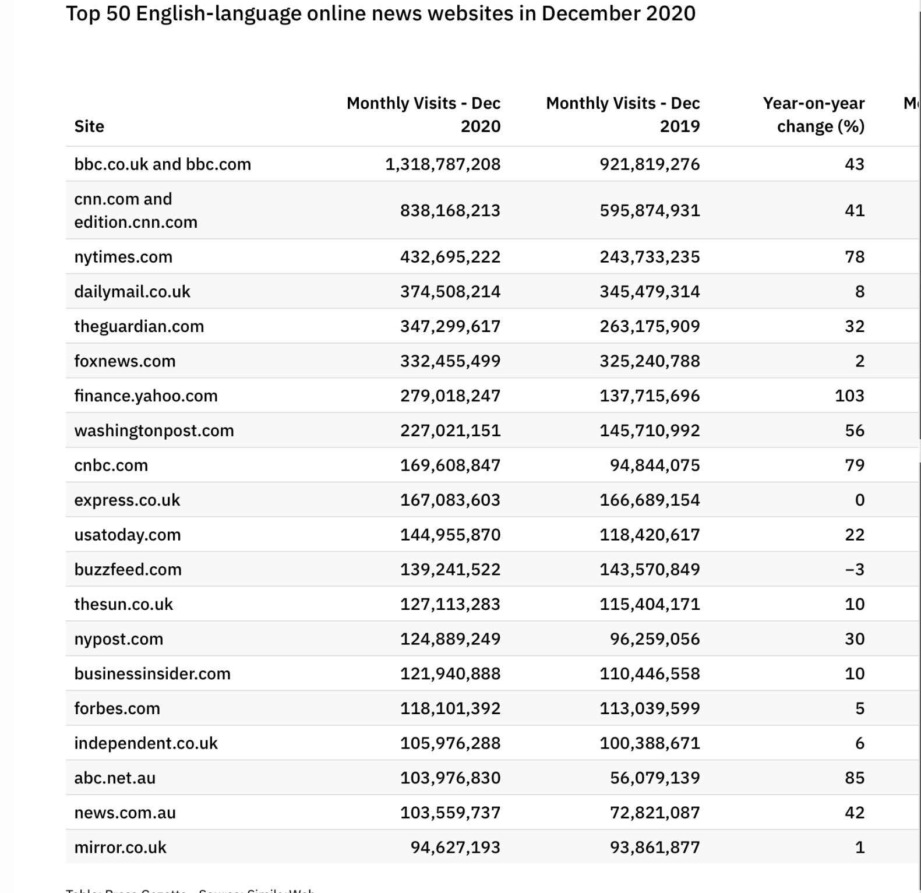Select the thesun 2020 value 127,113,283

click(x=450, y=604)
